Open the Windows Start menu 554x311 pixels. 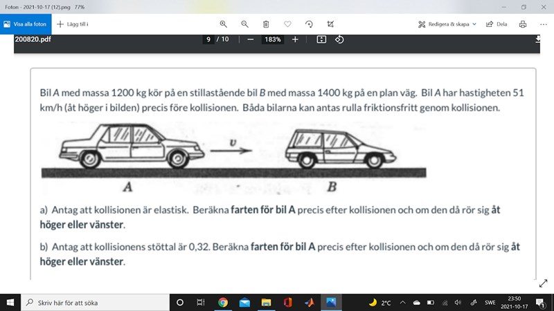(10, 302)
